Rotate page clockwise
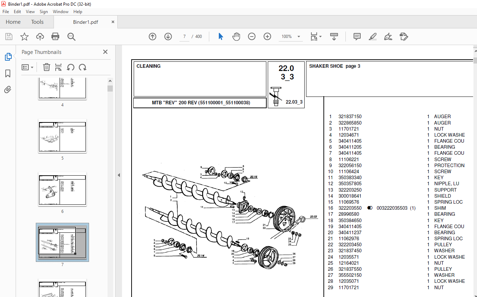The image size is (477, 297). (83, 67)
